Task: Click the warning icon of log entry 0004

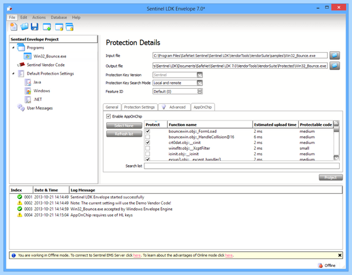Action: point(19,214)
